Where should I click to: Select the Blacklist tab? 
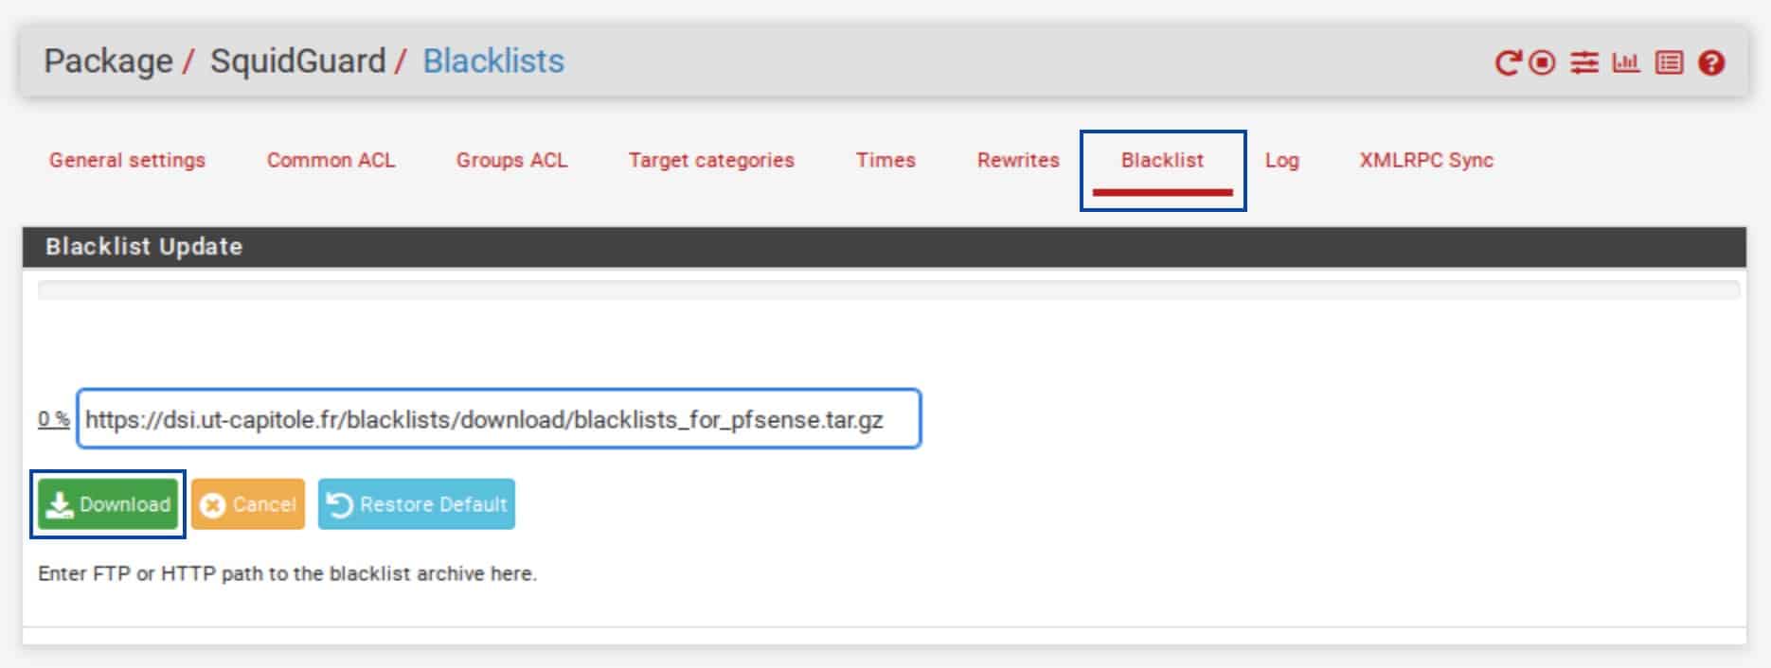(x=1162, y=160)
